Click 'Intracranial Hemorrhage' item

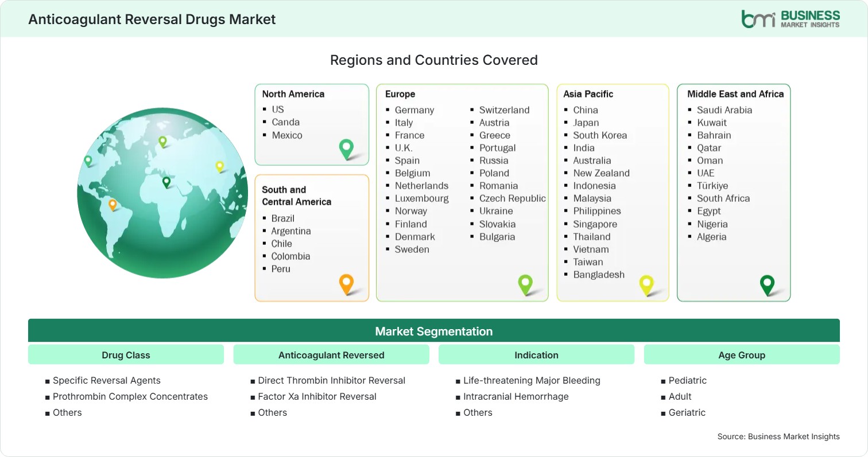pyautogui.click(x=516, y=396)
